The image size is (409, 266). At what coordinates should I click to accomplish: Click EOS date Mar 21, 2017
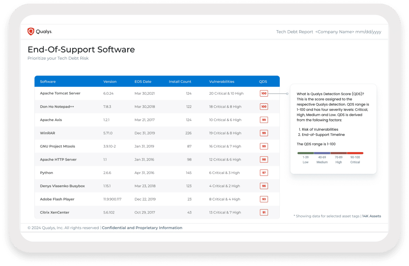(x=144, y=120)
